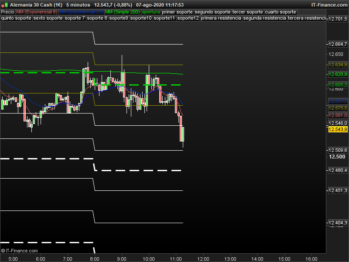Screen dimensions: 349x262
Task: Click the 12.543,7 (-0,88%) quote text
Action: point(113,5)
